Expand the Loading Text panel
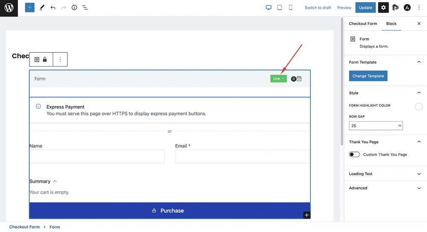Viewport: 427px width, 232px height. pyautogui.click(x=419, y=174)
